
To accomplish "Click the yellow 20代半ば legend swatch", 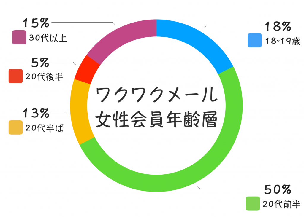I will coord(16,127).
